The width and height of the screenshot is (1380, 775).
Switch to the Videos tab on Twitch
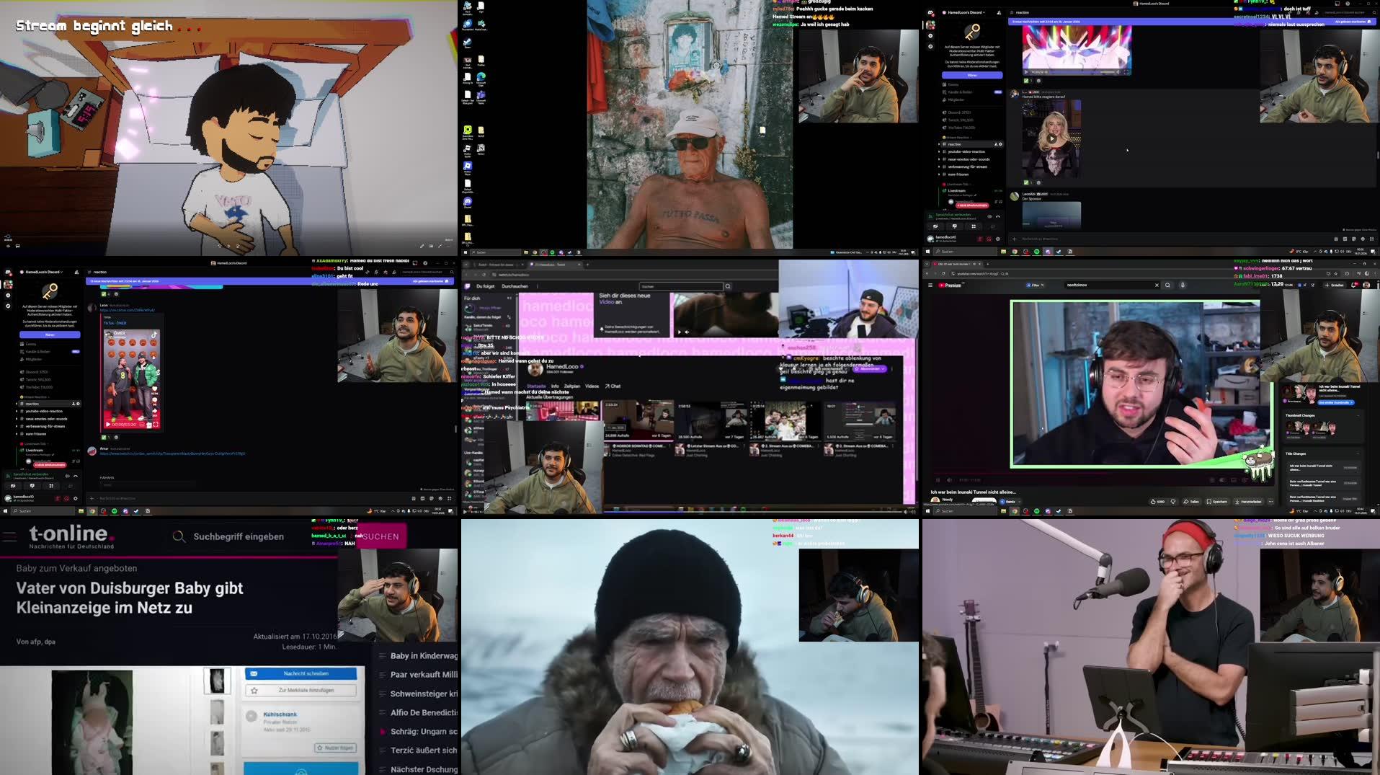coord(592,386)
